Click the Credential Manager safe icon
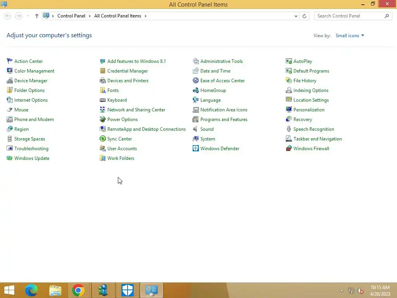 (x=102, y=71)
